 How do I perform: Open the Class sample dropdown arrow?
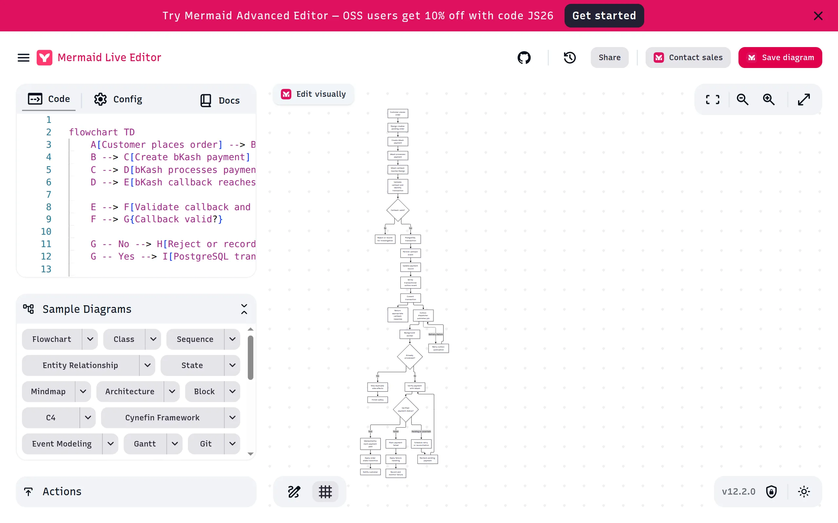click(x=153, y=339)
